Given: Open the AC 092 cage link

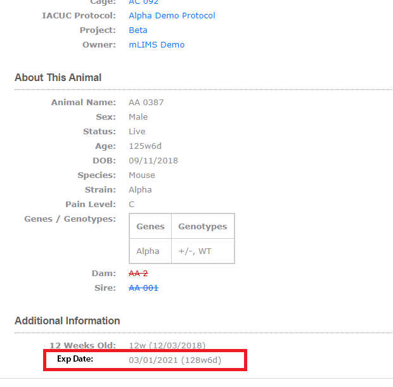Looking at the screenshot, I should (x=144, y=3).
